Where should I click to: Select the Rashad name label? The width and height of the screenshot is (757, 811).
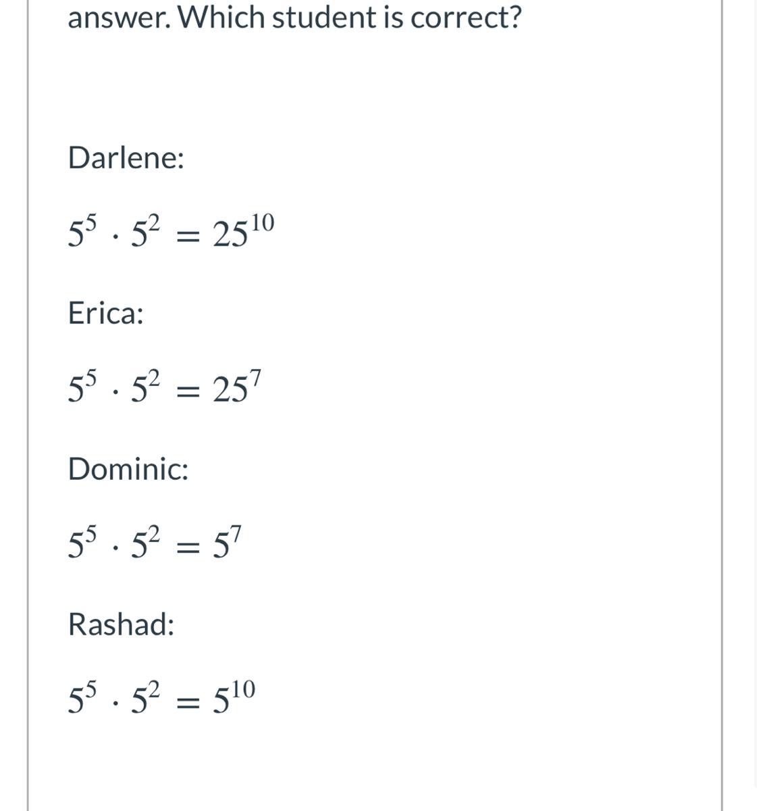point(122,624)
